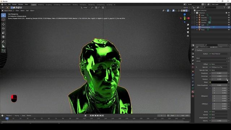This screenshot has width=231, height=130.
Task: Click the Specular texture link field
Action: 219,67
